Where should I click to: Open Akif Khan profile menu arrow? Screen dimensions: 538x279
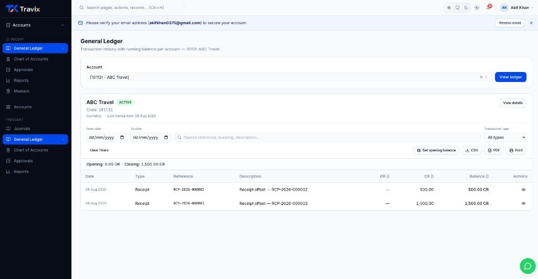tap(533, 7)
